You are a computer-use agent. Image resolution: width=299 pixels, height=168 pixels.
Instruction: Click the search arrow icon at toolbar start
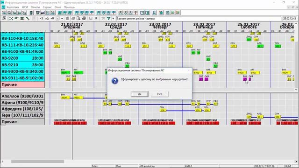click(x=4, y=19)
